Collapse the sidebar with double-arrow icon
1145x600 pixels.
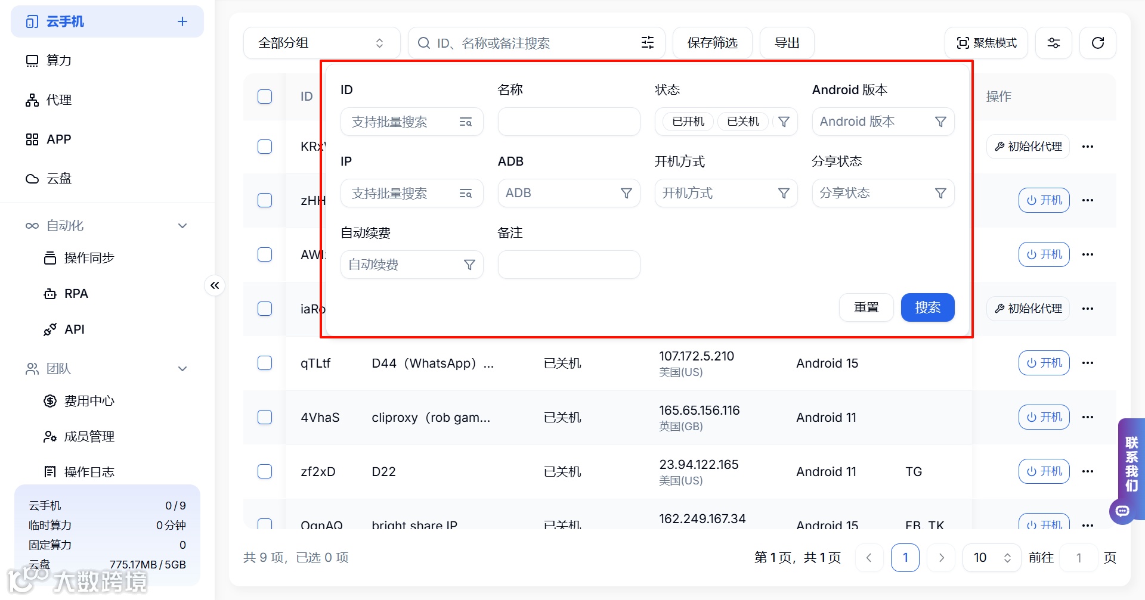(215, 285)
